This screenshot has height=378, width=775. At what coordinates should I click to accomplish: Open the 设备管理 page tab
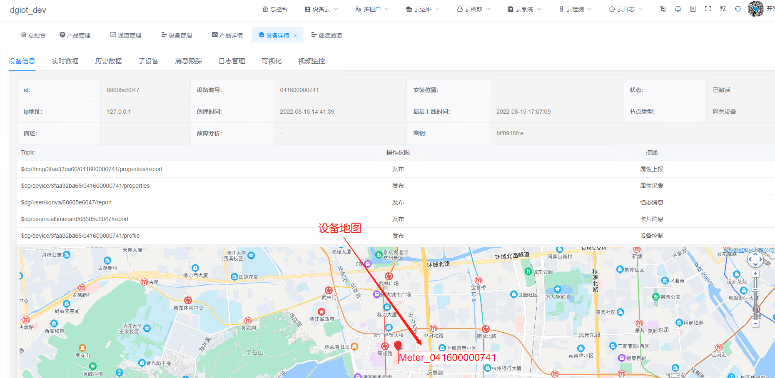[x=180, y=35]
